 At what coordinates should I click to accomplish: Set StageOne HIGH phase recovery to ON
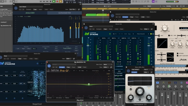coord(24,75)
